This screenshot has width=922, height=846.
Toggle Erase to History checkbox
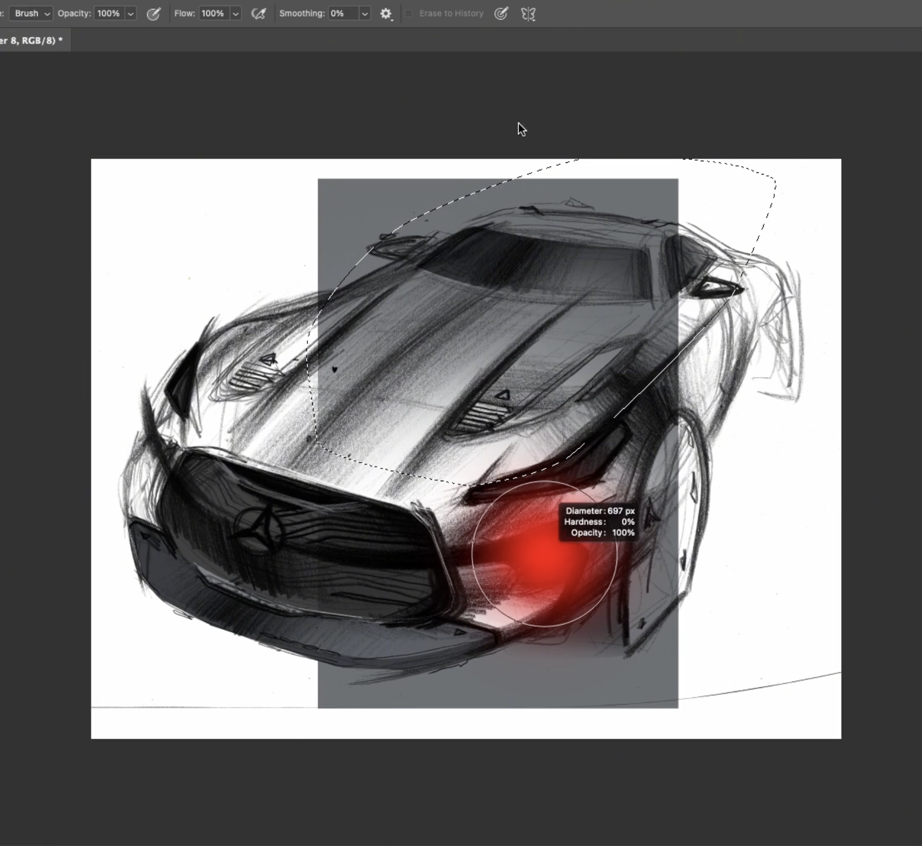pyautogui.click(x=409, y=14)
